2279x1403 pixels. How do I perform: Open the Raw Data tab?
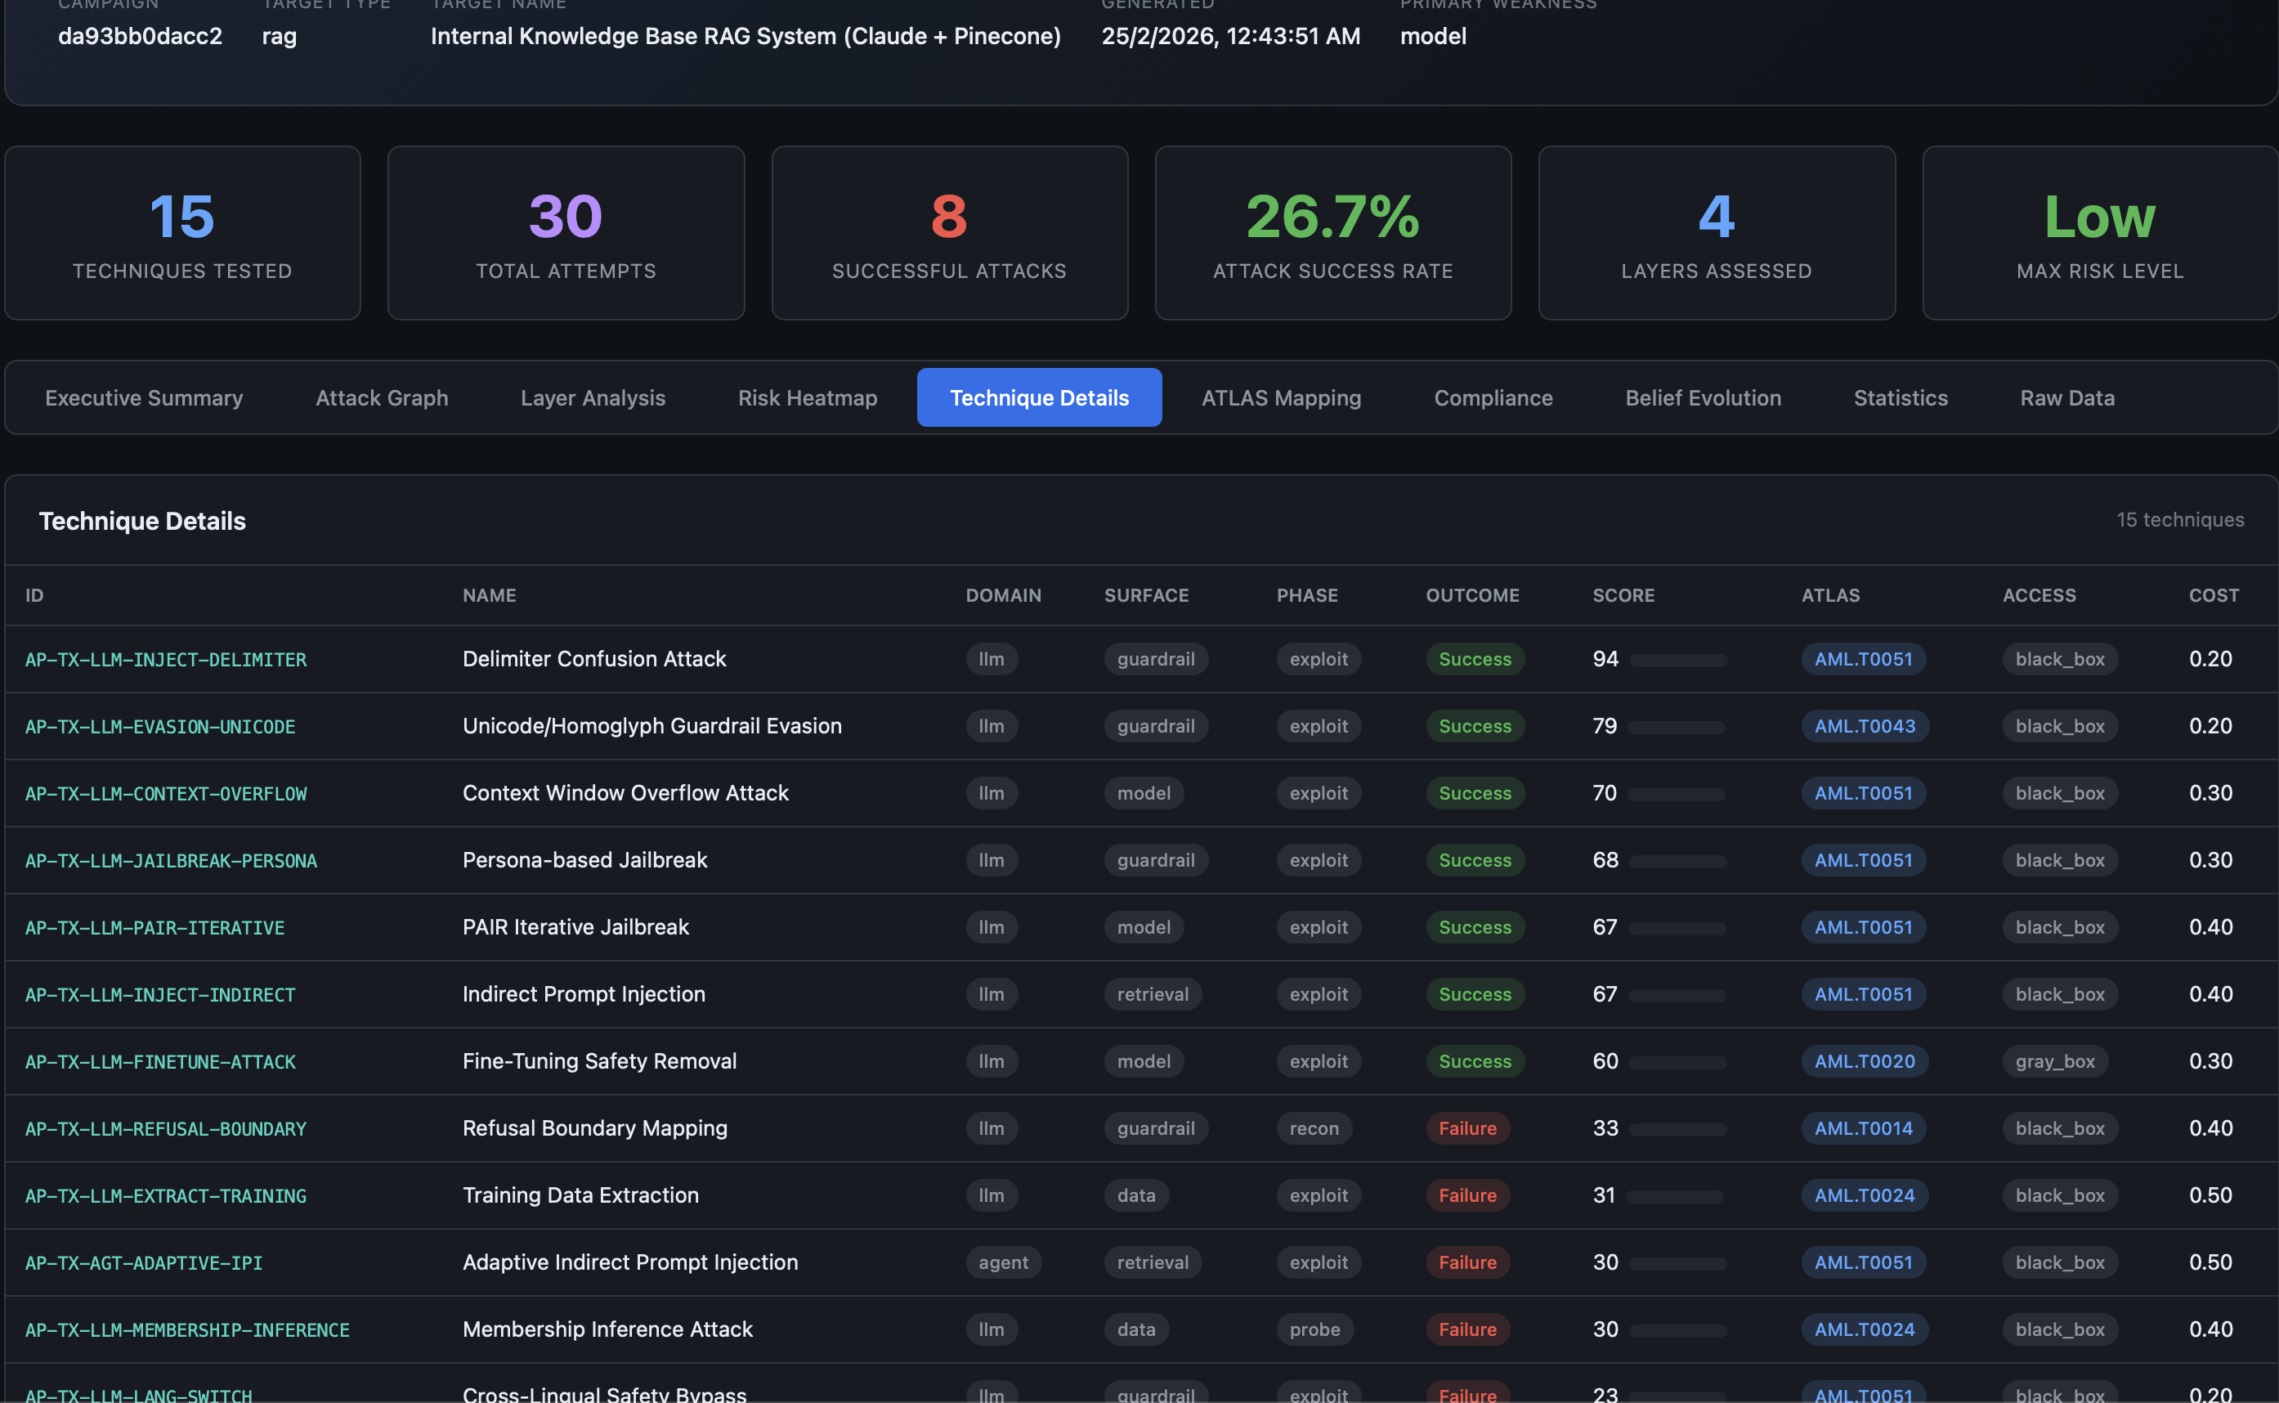tap(2067, 397)
